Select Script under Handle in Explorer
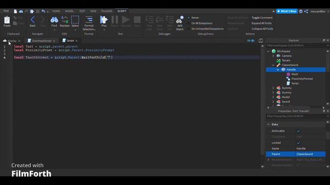Viewport: 330px width, 185px height. tap(295, 83)
